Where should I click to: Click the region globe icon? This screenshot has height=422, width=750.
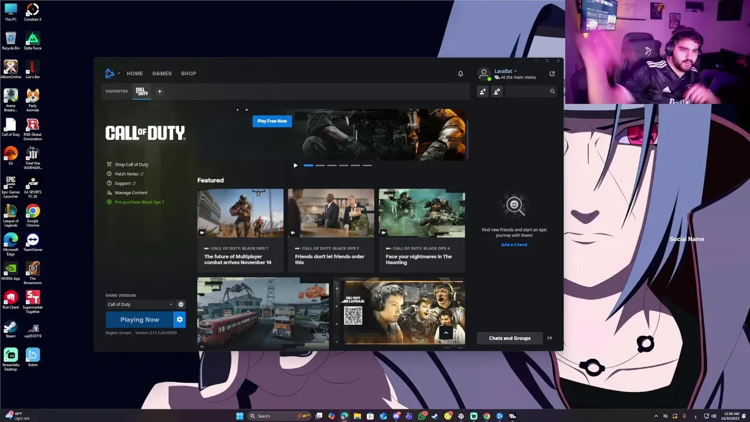180,304
